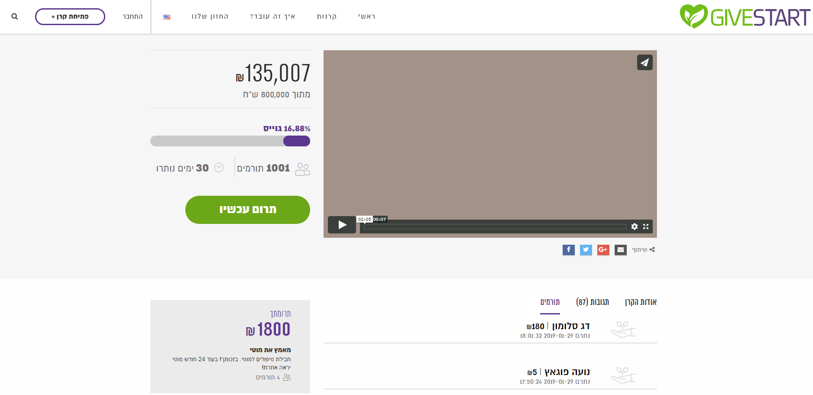Click the ₪5 donation amount

(532, 372)
